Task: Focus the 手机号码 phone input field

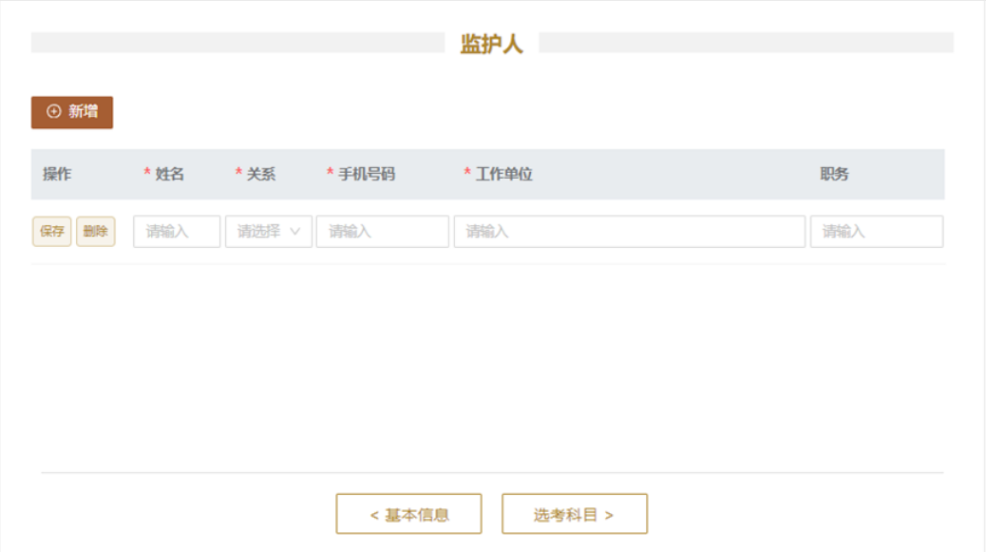Action: [x=382, y=232]
